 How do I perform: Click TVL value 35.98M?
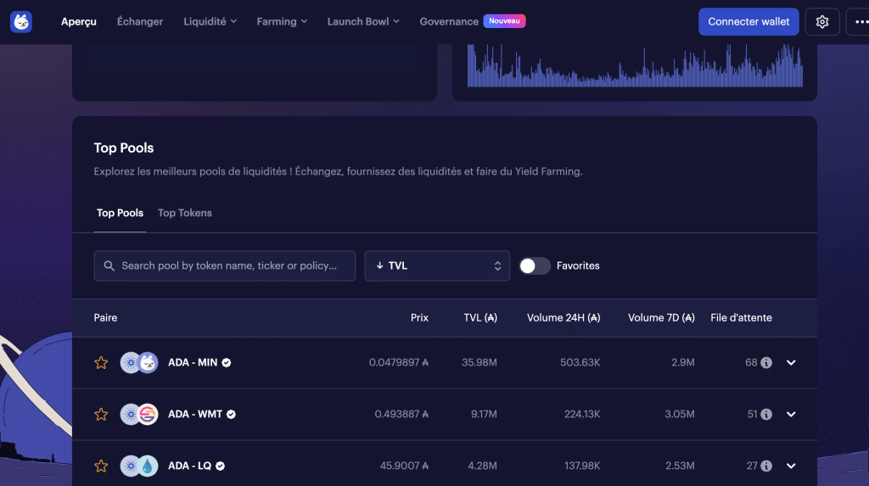tap(479, 362)
